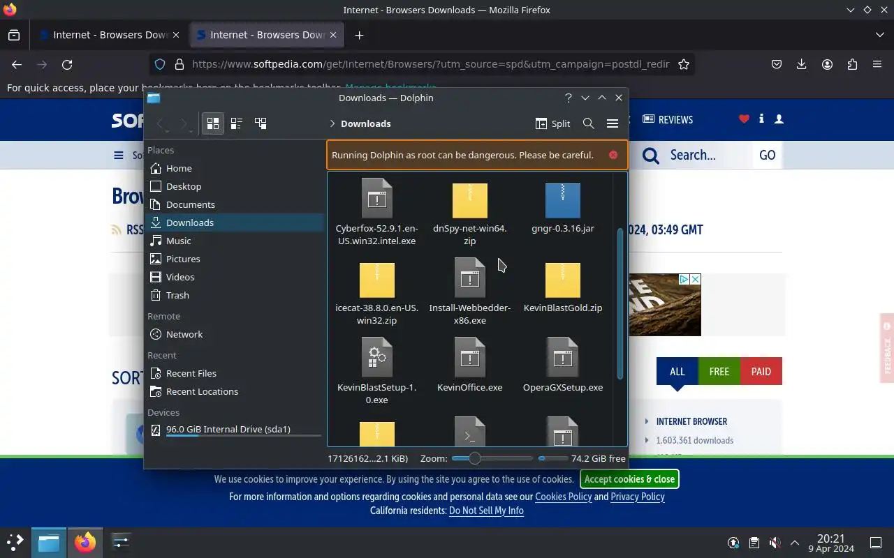Open the Privacy Policy link

click(638, 497)
